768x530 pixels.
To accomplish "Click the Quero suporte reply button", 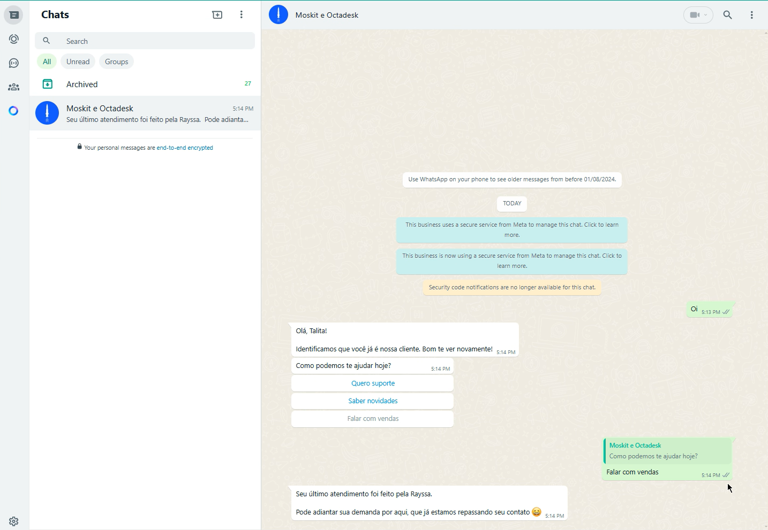I will [x=373, y=383].
